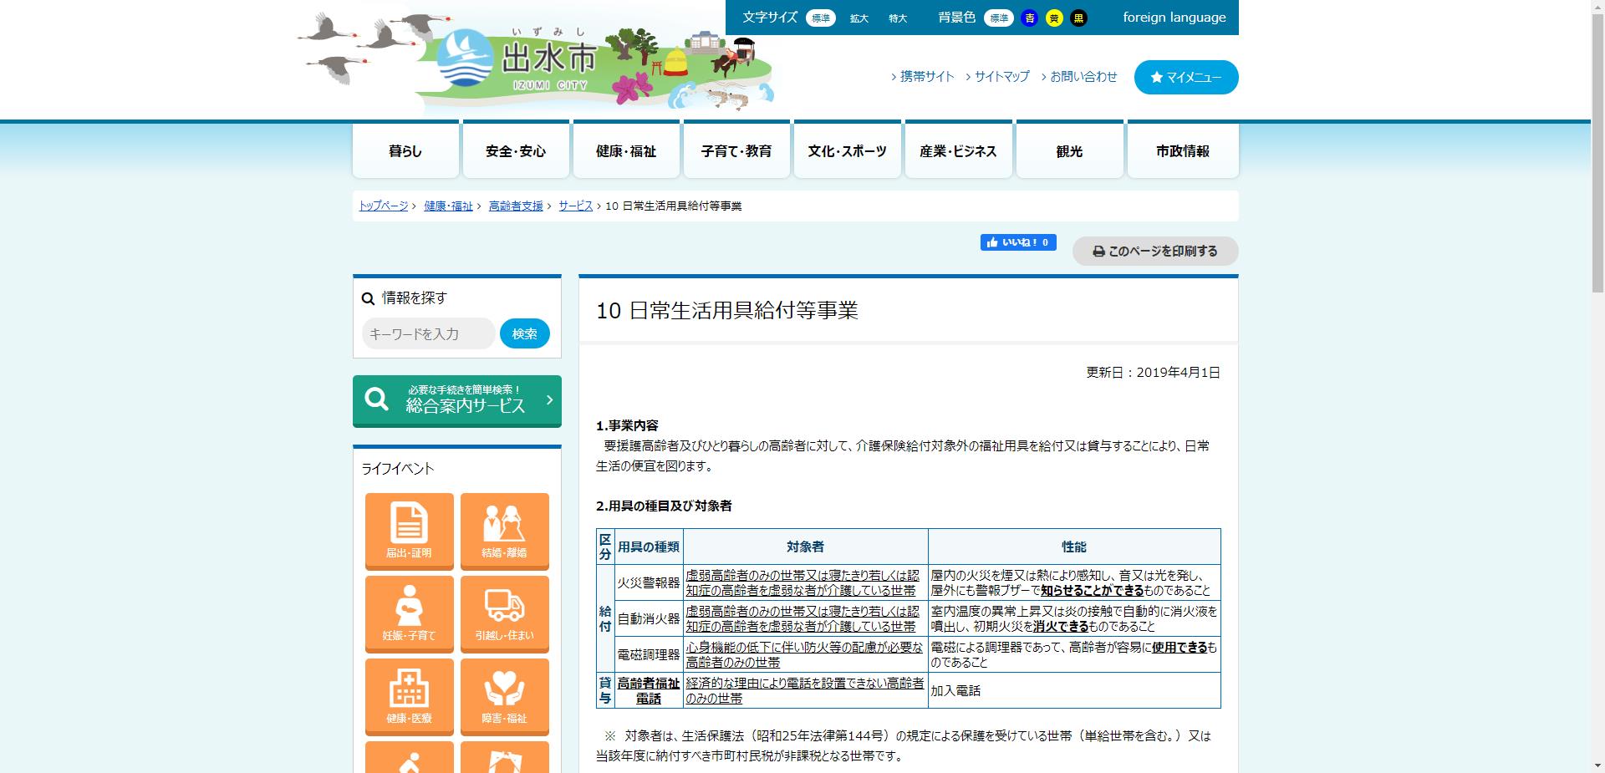Screen dimensions: 1605x773
Task: Open the 観光 navigation tab
Action: point(1069,150)
